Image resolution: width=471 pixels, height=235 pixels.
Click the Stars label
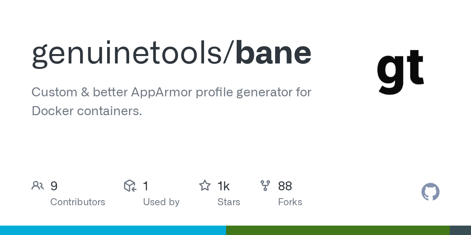tap(229, 202)
